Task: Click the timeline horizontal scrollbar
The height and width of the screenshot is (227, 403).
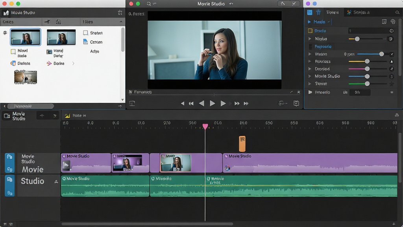Action: [147, 224]
